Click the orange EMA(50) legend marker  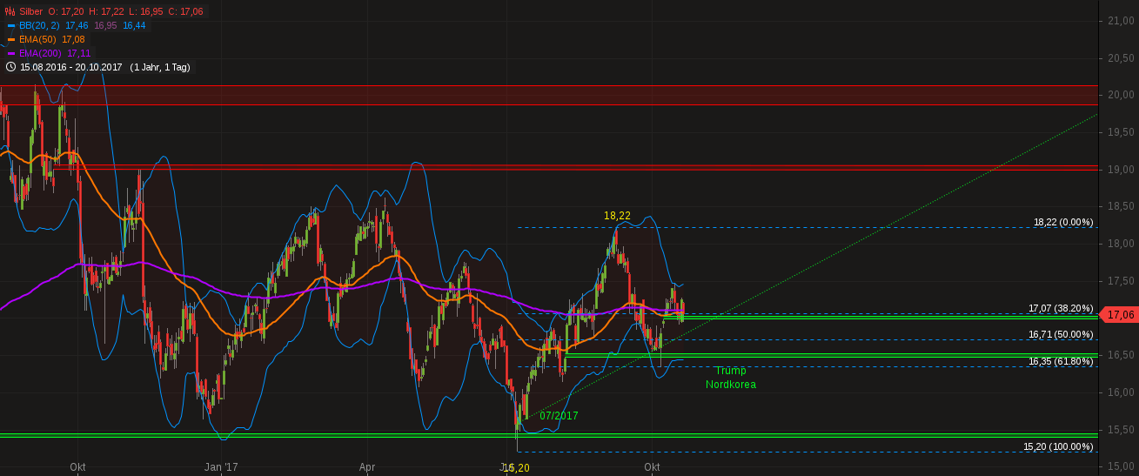coord(11,40)
